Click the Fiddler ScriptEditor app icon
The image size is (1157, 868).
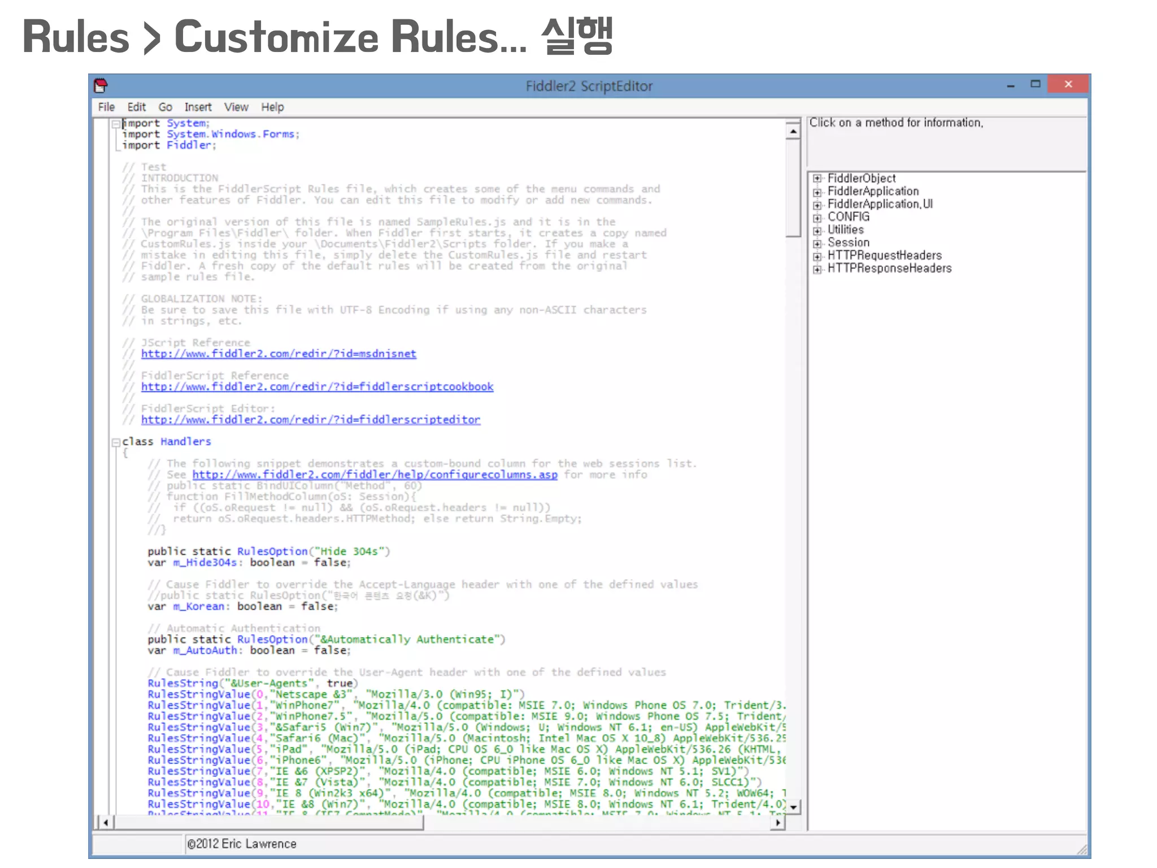(x=101, y=86)
